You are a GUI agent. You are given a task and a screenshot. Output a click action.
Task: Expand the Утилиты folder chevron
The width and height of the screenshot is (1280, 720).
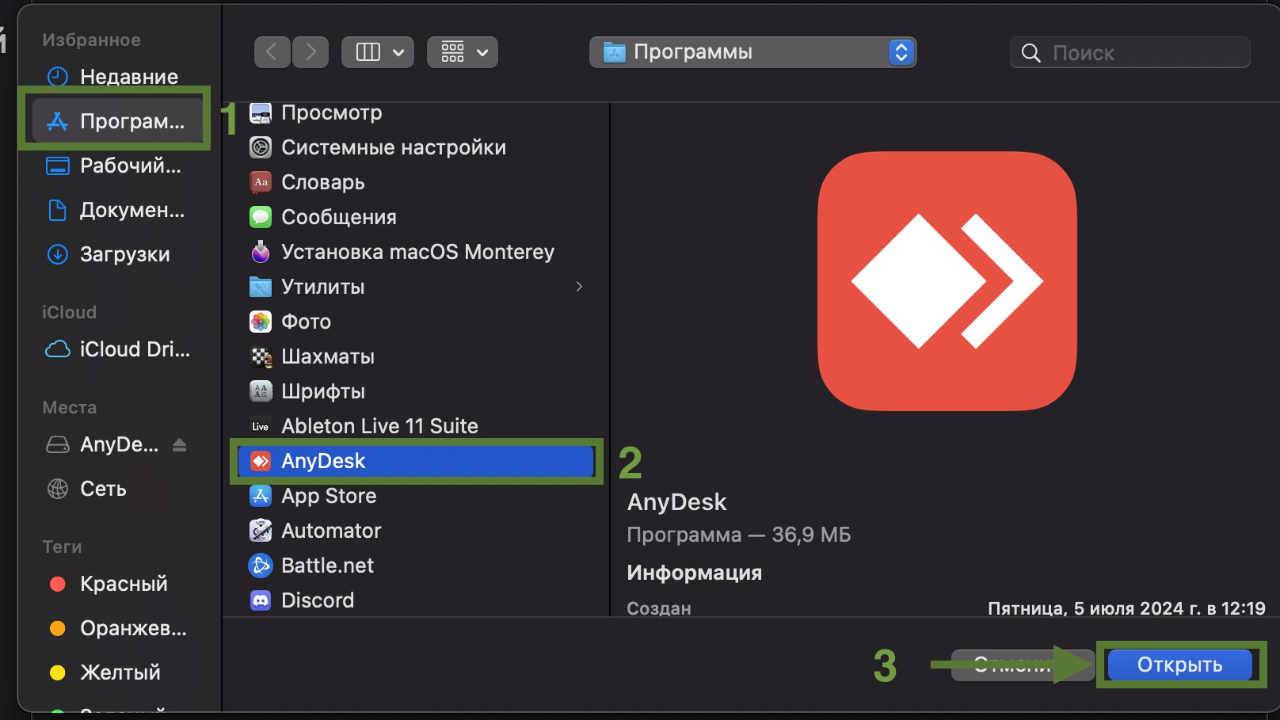[x=580, y=287]
